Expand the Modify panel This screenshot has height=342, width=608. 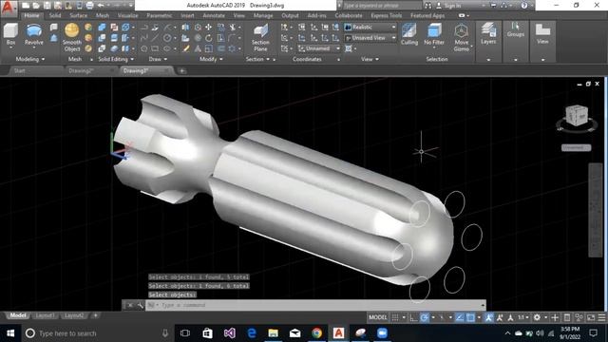211,59
